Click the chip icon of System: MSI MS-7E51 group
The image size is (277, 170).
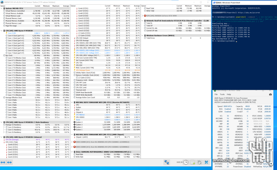coord(4,8)
